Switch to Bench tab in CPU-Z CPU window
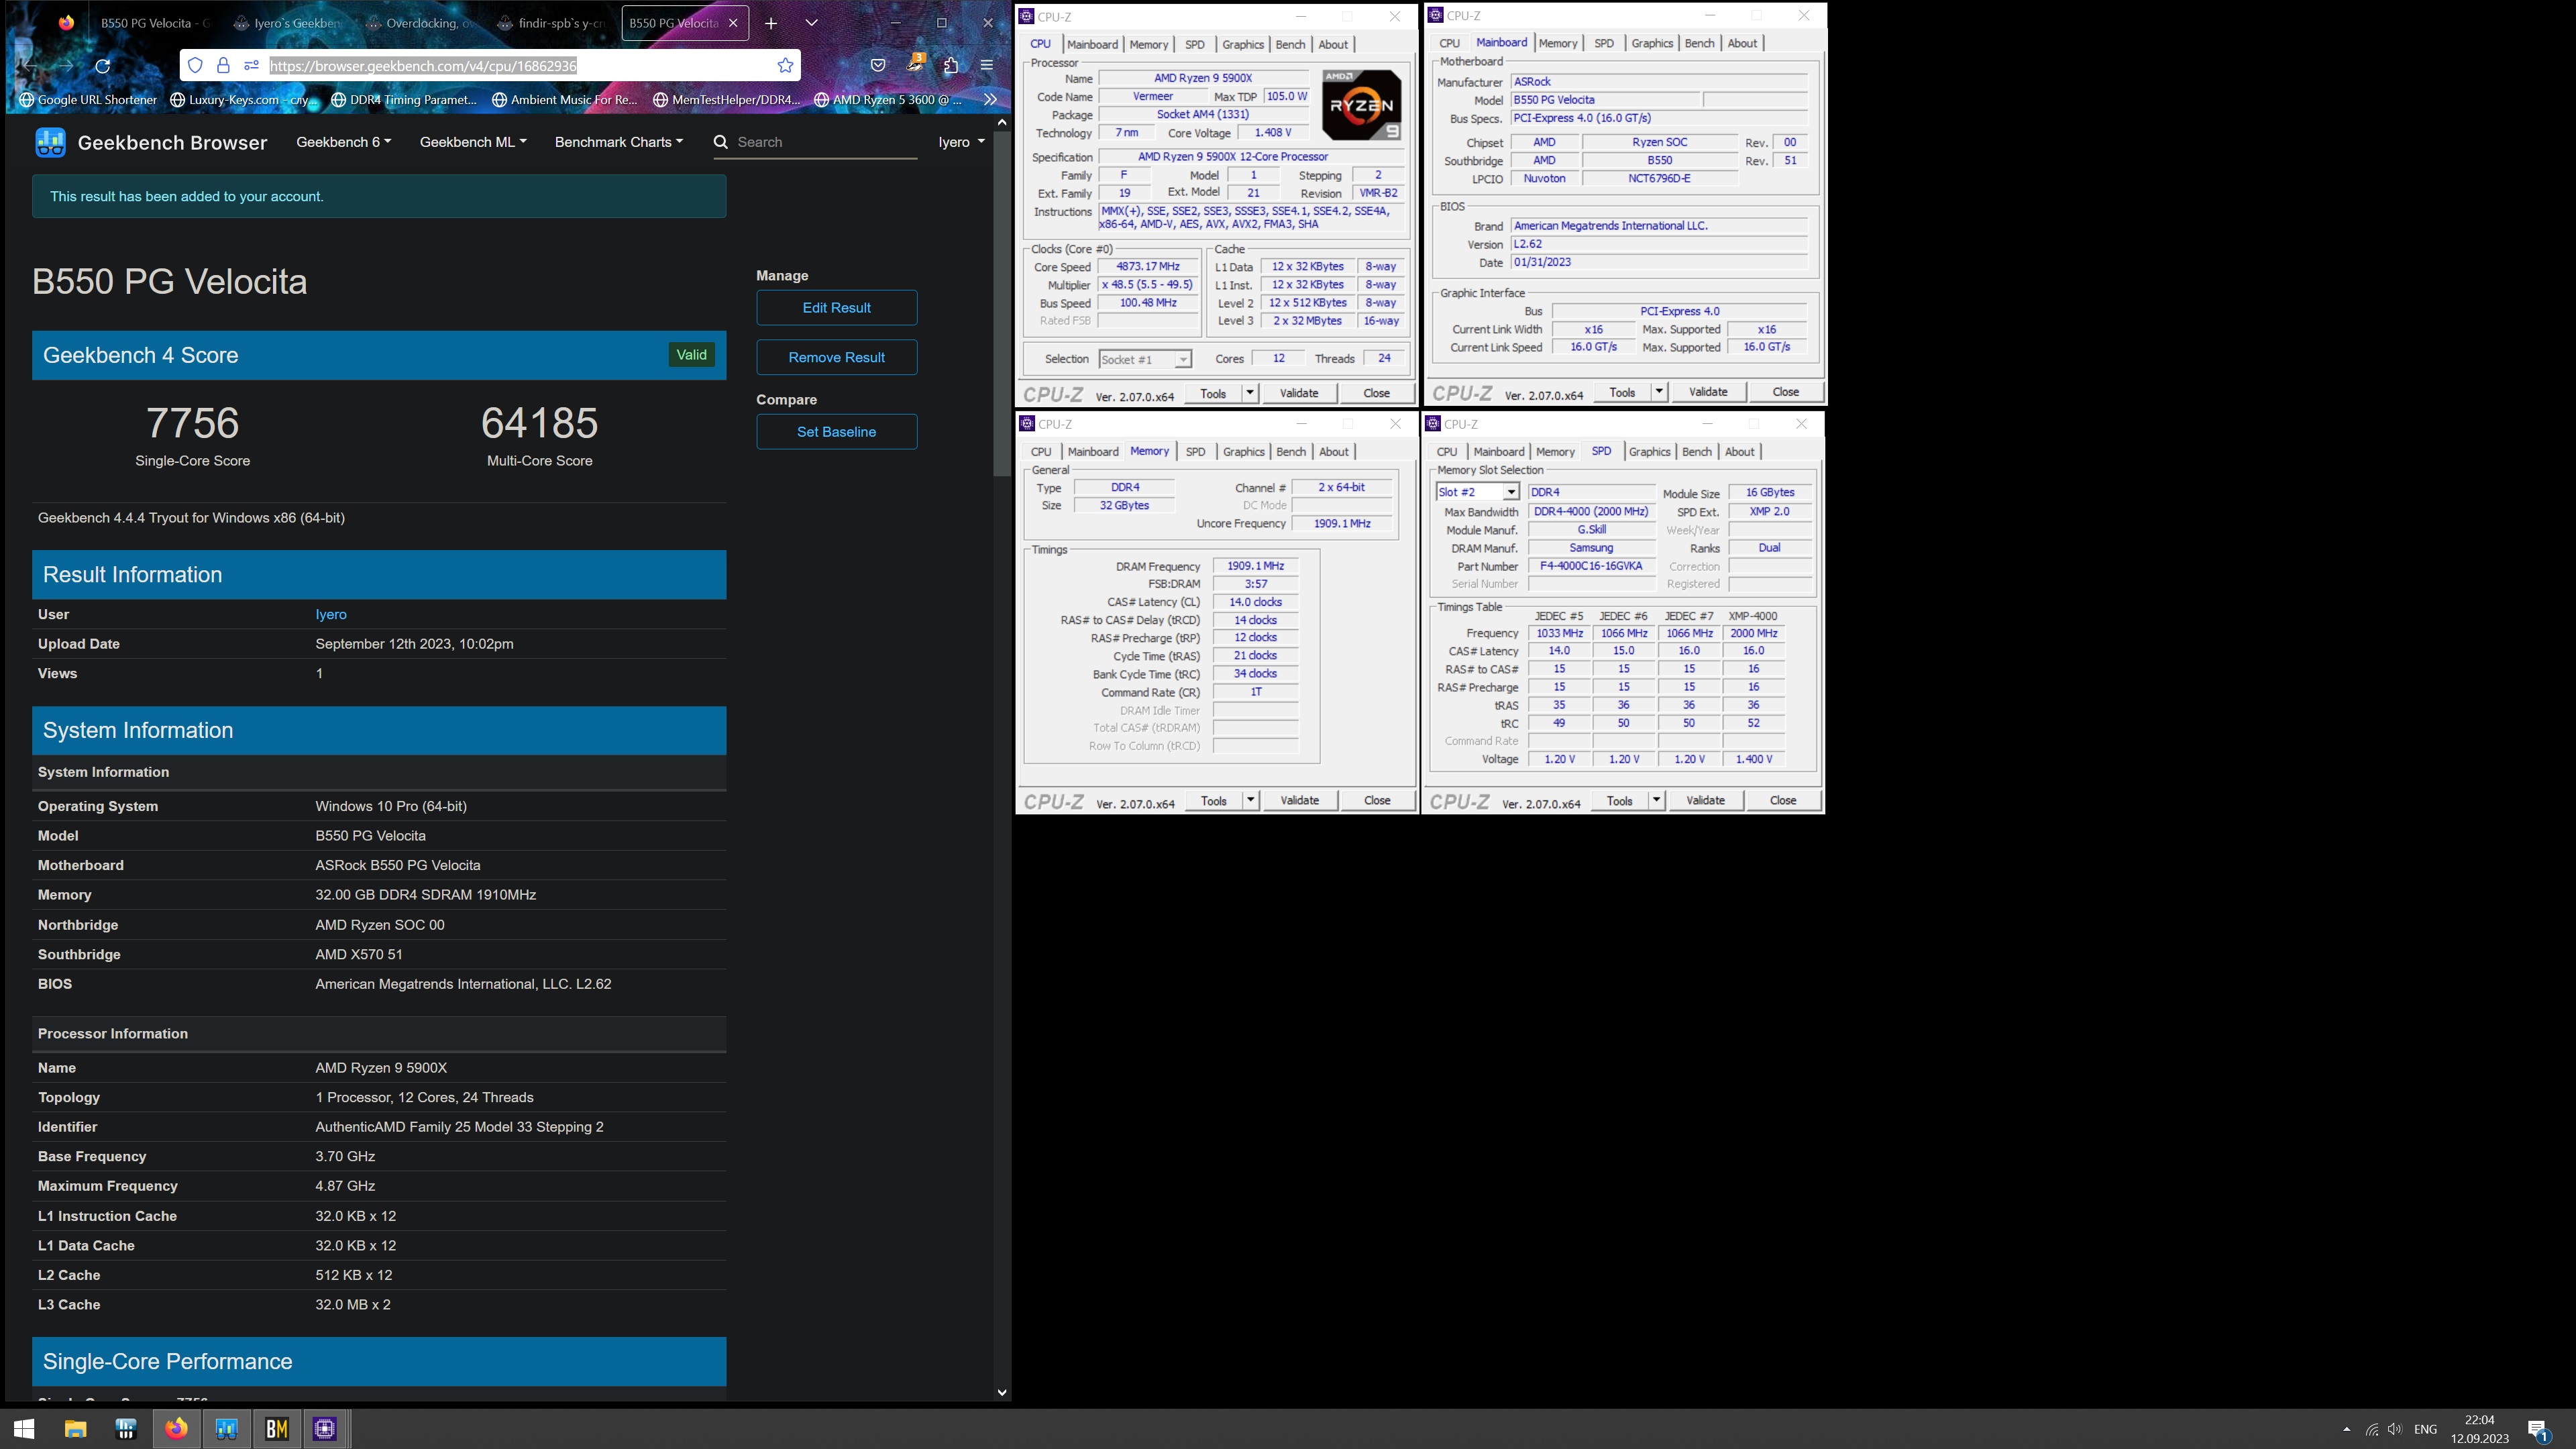 click(1290, 44)
